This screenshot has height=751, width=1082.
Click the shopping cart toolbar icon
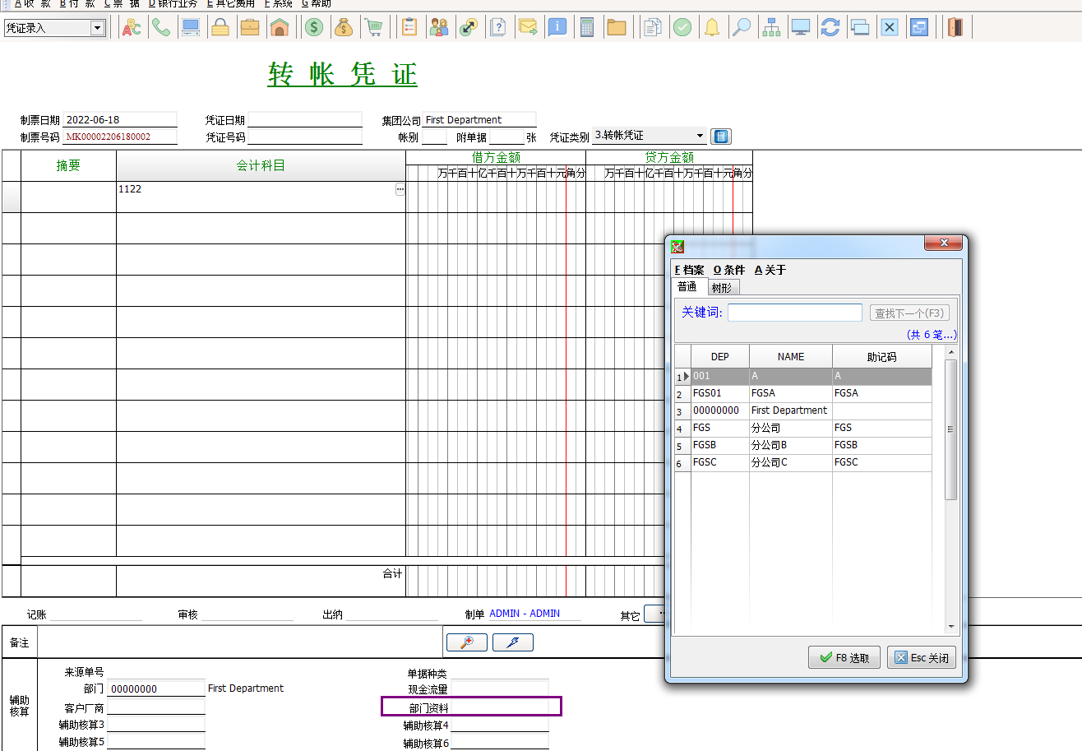coord(374,27)
